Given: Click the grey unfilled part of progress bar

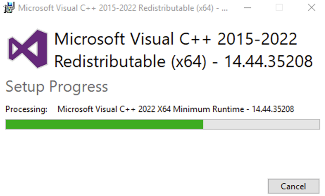Looking at the screenshot, I should pos(261,124).
